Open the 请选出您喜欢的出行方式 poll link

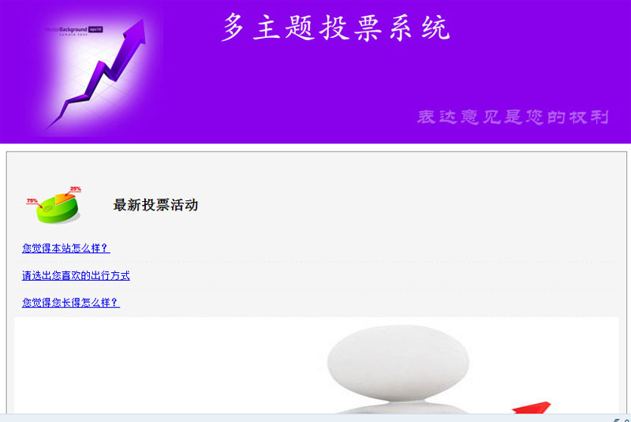click(76, 275)
